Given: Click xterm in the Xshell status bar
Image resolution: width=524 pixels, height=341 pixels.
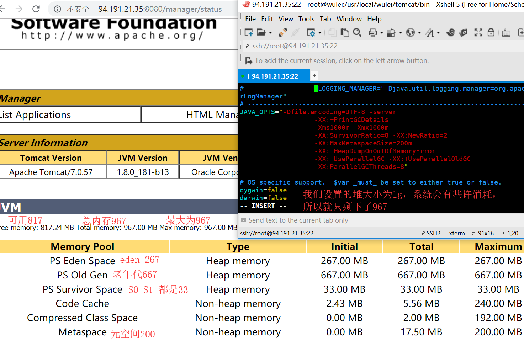Looking at the screenshot, I should 457,233.
